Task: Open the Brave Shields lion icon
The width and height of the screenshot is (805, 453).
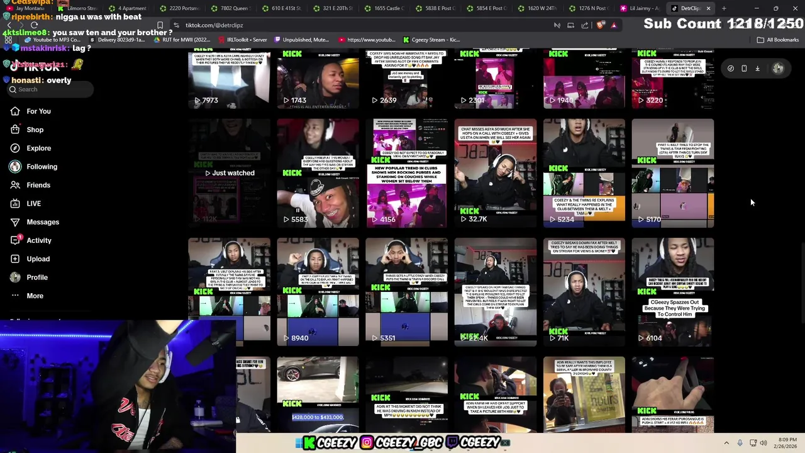Action: click(601, 25)
